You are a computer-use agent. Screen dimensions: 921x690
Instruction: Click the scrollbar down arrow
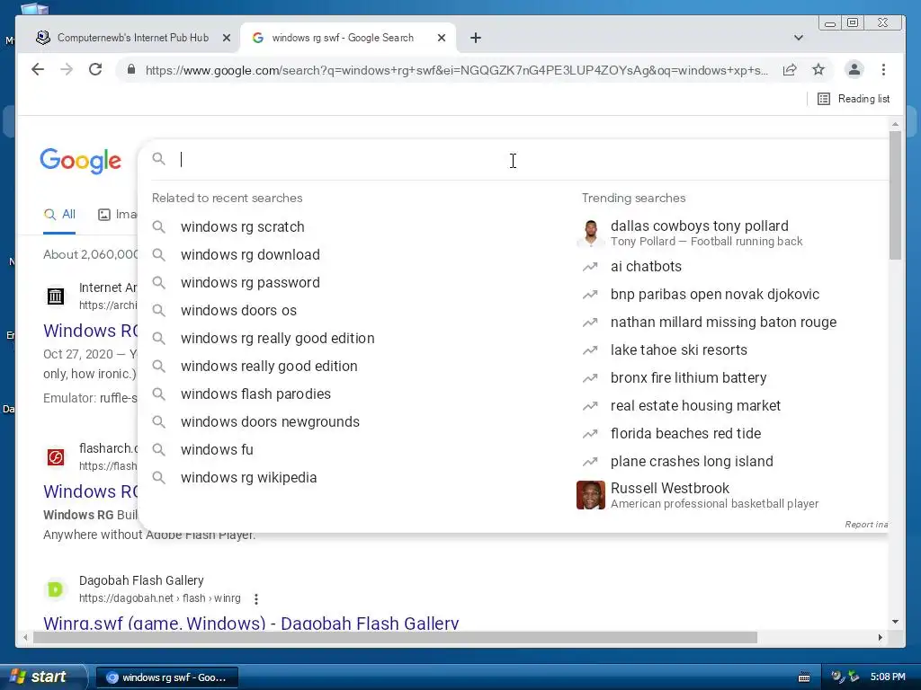pos(895,622)
